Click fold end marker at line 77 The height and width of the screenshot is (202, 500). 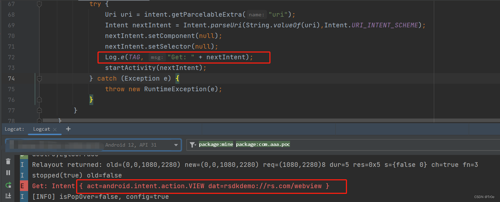[40, 110]
